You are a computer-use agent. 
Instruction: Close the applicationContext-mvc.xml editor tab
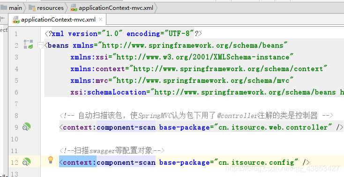100,20
